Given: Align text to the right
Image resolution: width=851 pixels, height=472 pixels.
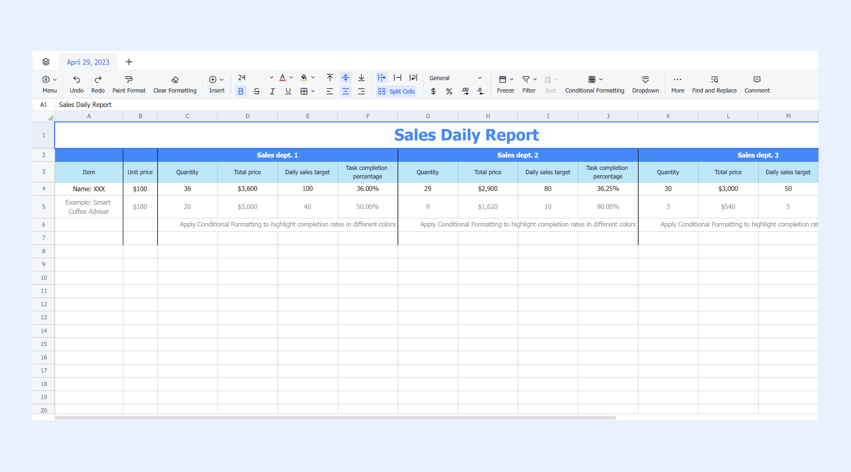Looking at the screenshot, I should (x=361, y=91).
